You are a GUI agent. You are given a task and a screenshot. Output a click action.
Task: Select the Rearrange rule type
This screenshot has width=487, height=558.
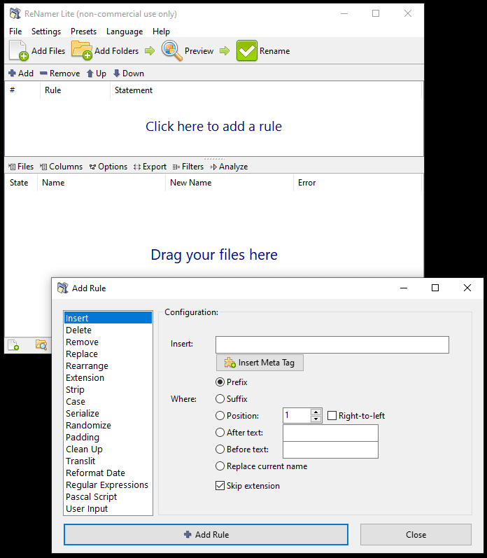[108, 365]
